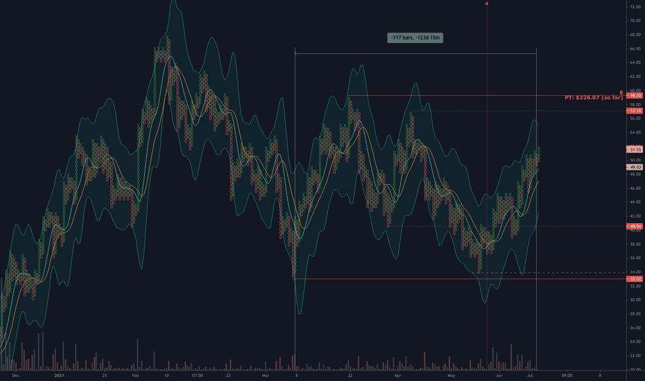
Task: Click the 44.00 price scale value
Action: click(635, 202)
